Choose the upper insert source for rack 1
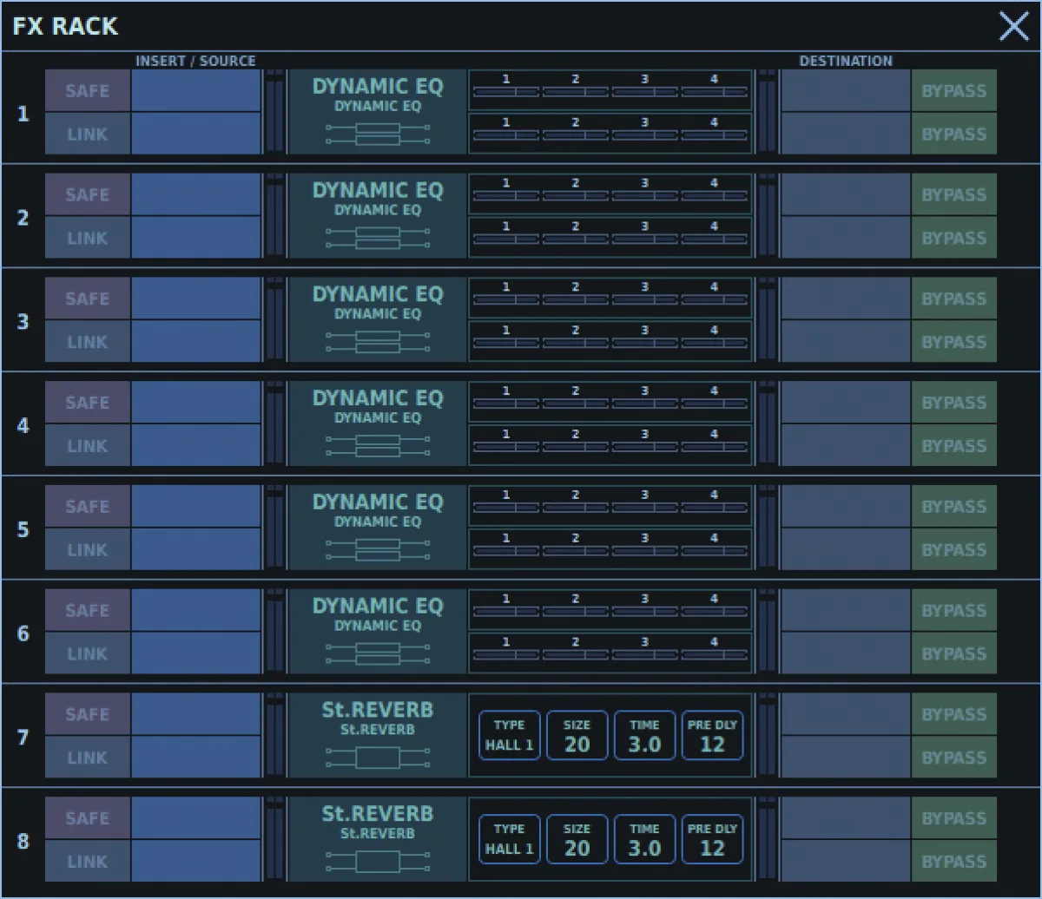Screen dimensions: 1042x899 (196, 91)
